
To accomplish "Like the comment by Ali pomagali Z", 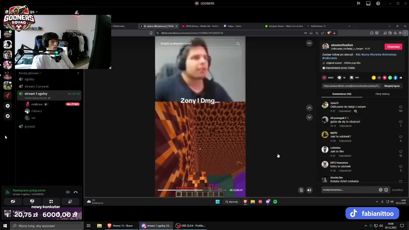I will [x=401, y=122].
